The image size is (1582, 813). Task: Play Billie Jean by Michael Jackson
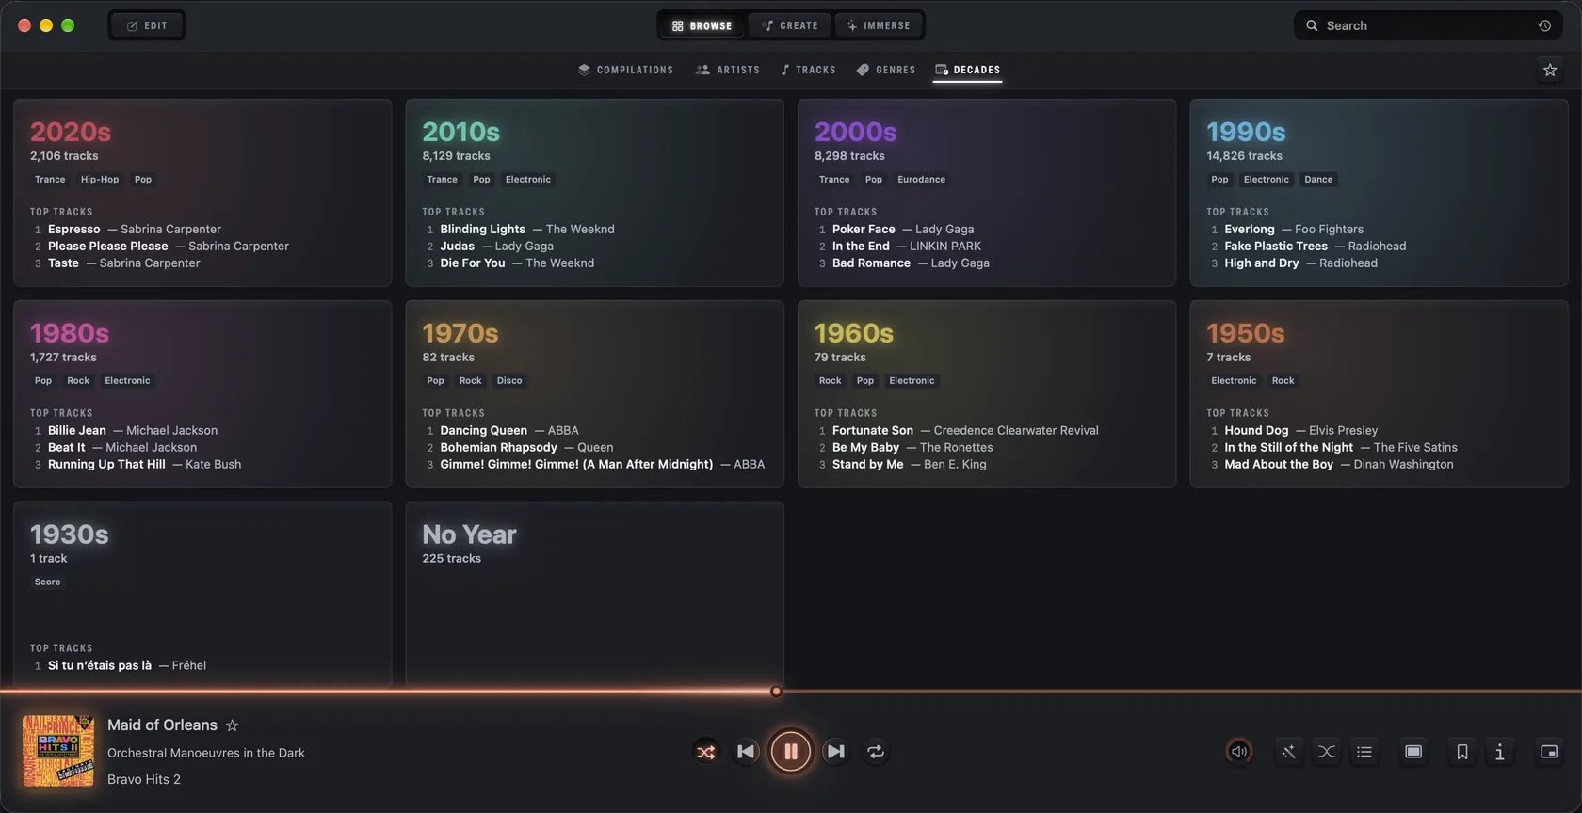[125, 431]
